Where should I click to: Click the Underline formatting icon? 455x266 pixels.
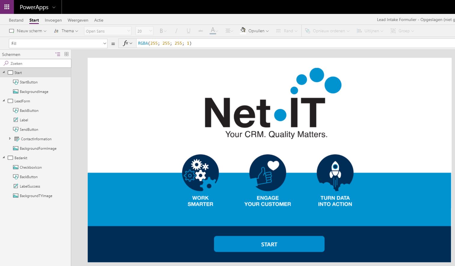coord(188,31)
